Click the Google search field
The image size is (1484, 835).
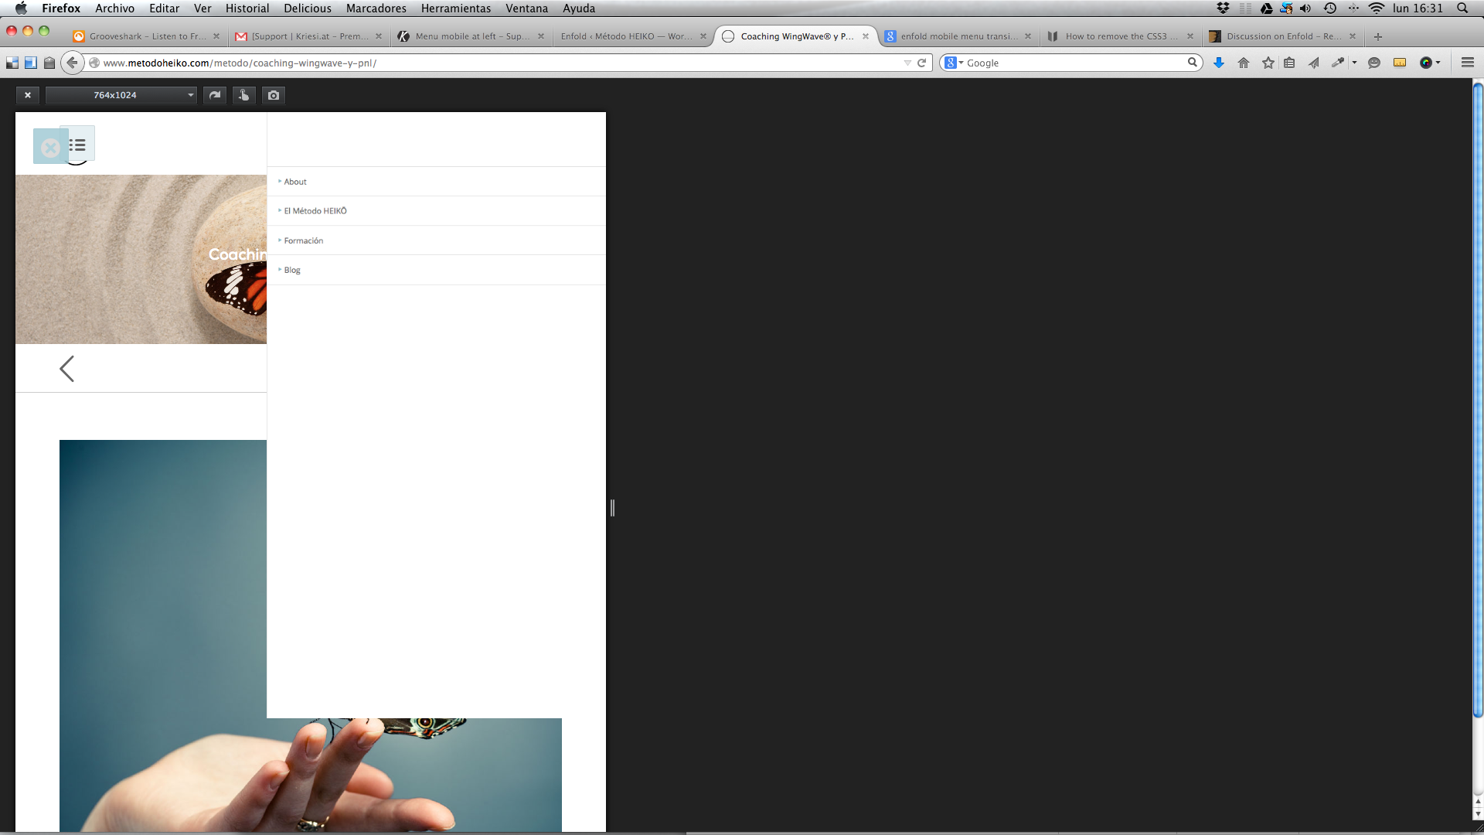coord(1074,63)
